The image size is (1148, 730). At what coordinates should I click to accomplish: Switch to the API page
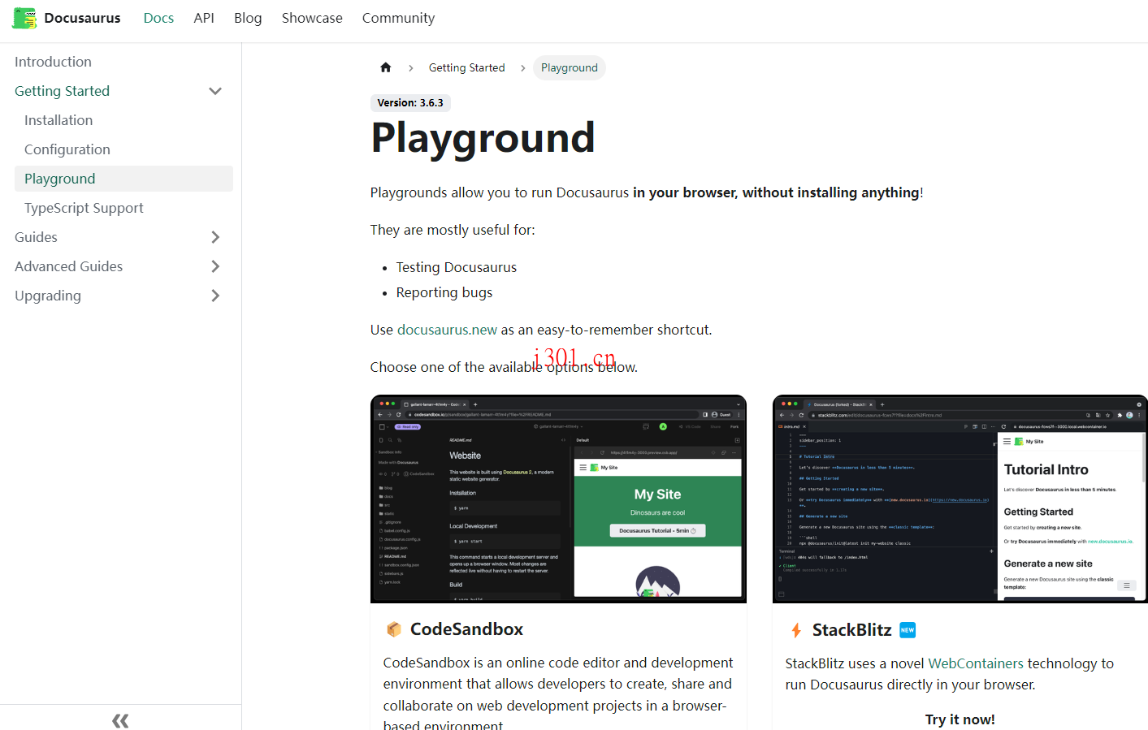(x=204, y=17)
